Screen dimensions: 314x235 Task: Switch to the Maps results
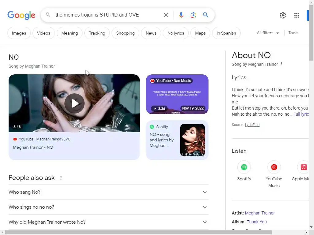200,33
